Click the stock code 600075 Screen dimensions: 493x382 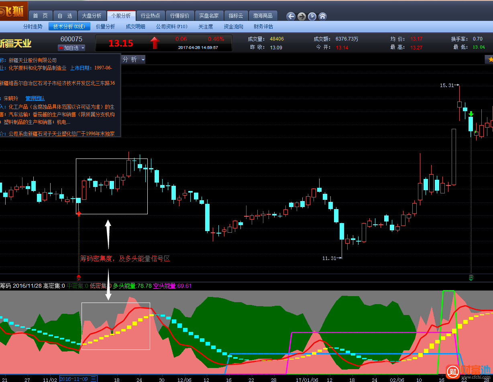coord(71,39)
